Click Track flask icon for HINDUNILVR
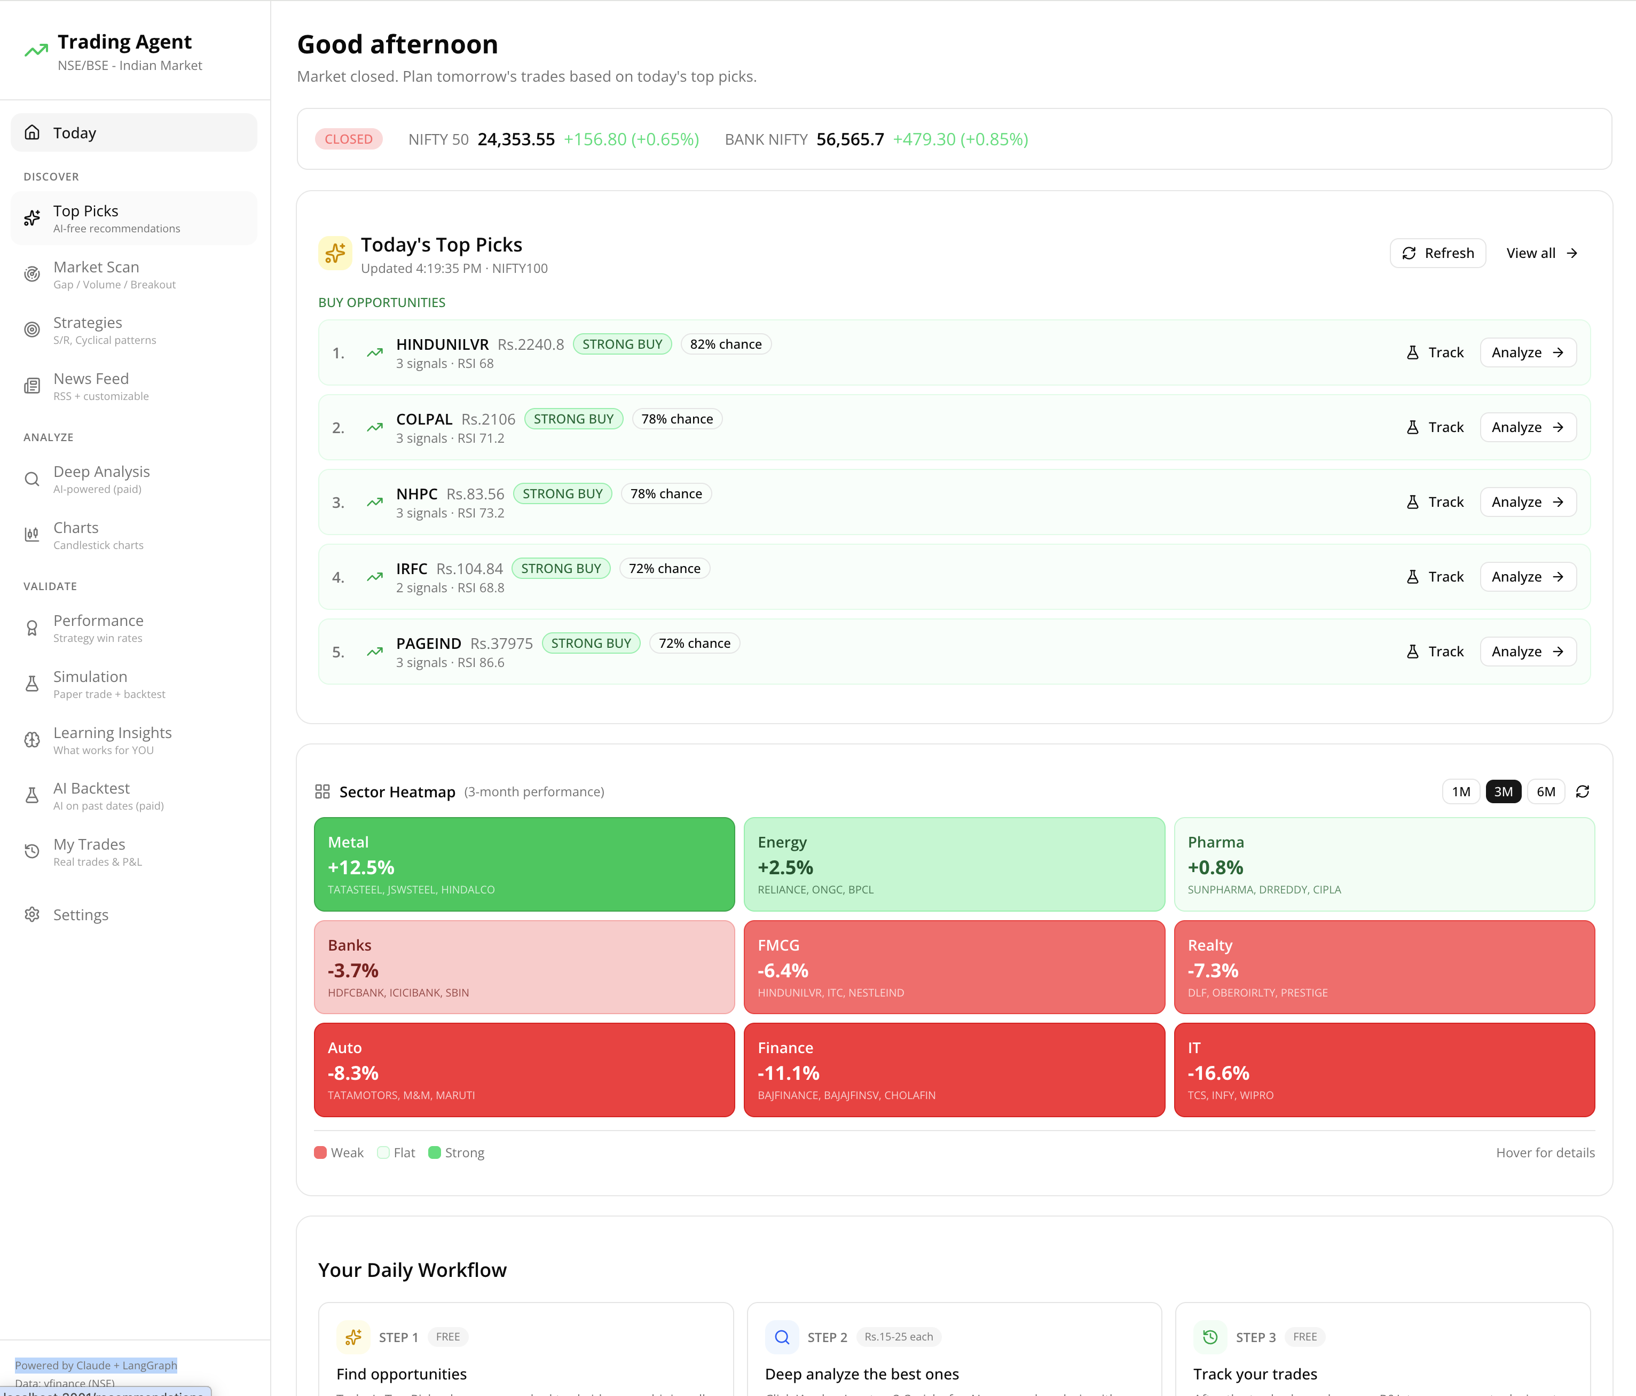This screenshot has width=1636, height=1396. click(1413, 352)
